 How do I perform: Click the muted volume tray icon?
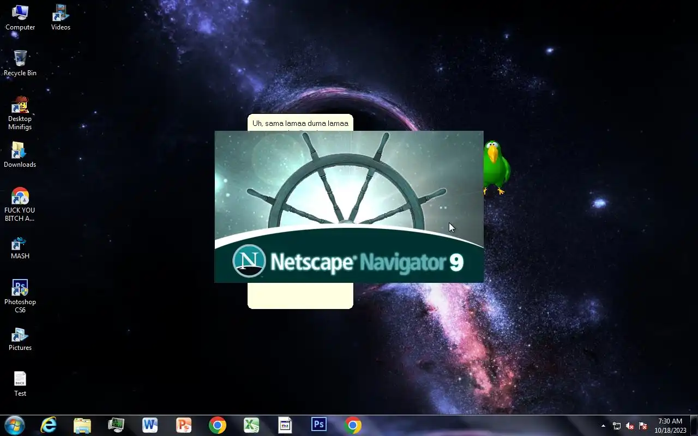tap(630, 426)
